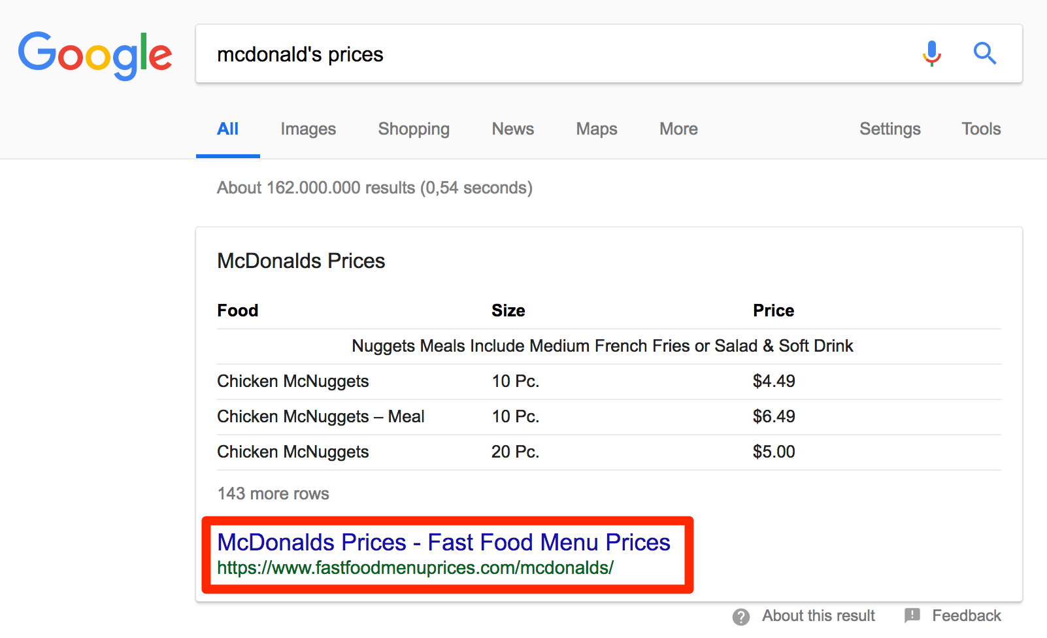1047x638 pixels.
Task: Click the Feedback speech bubble icon
Action: pyautogui.click(x=912, y=615)
